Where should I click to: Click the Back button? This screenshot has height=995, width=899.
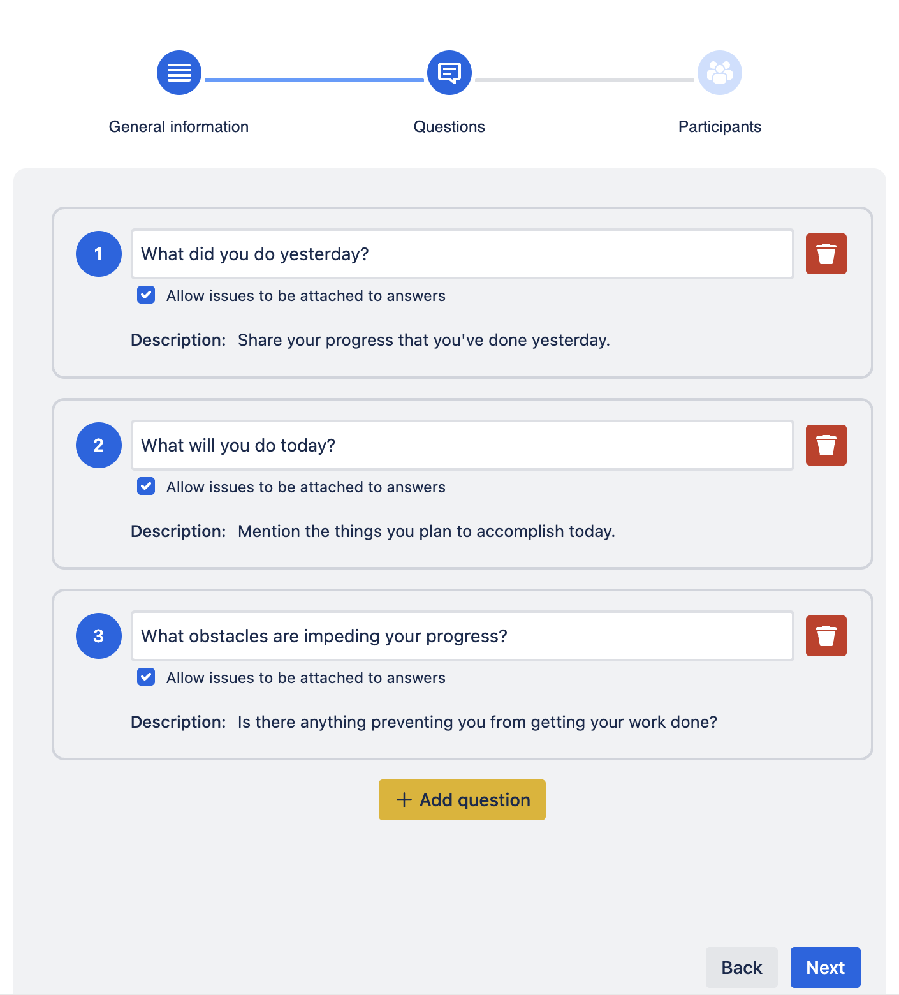[742, 968]
